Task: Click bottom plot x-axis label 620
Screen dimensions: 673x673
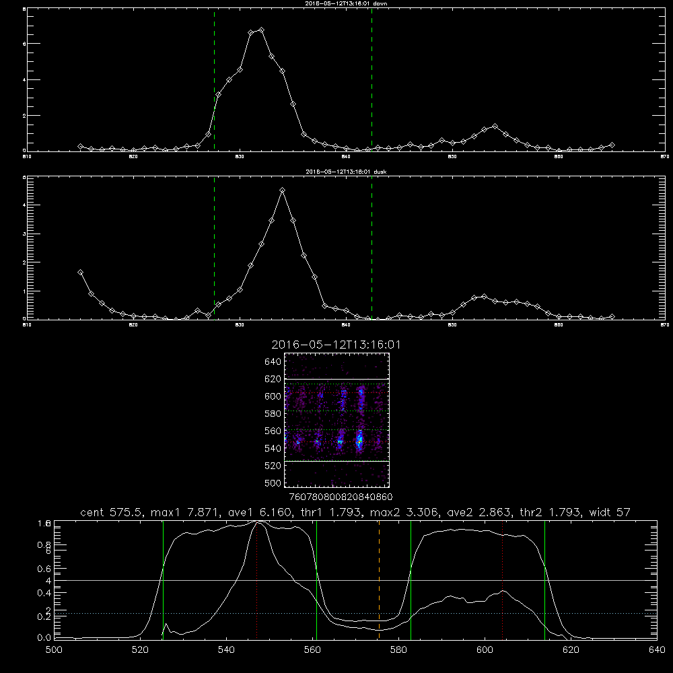Action: point(571,650)
